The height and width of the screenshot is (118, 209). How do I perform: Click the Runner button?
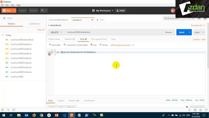33,10
